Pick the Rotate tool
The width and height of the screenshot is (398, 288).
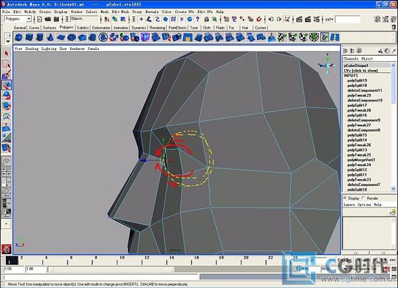7,96
